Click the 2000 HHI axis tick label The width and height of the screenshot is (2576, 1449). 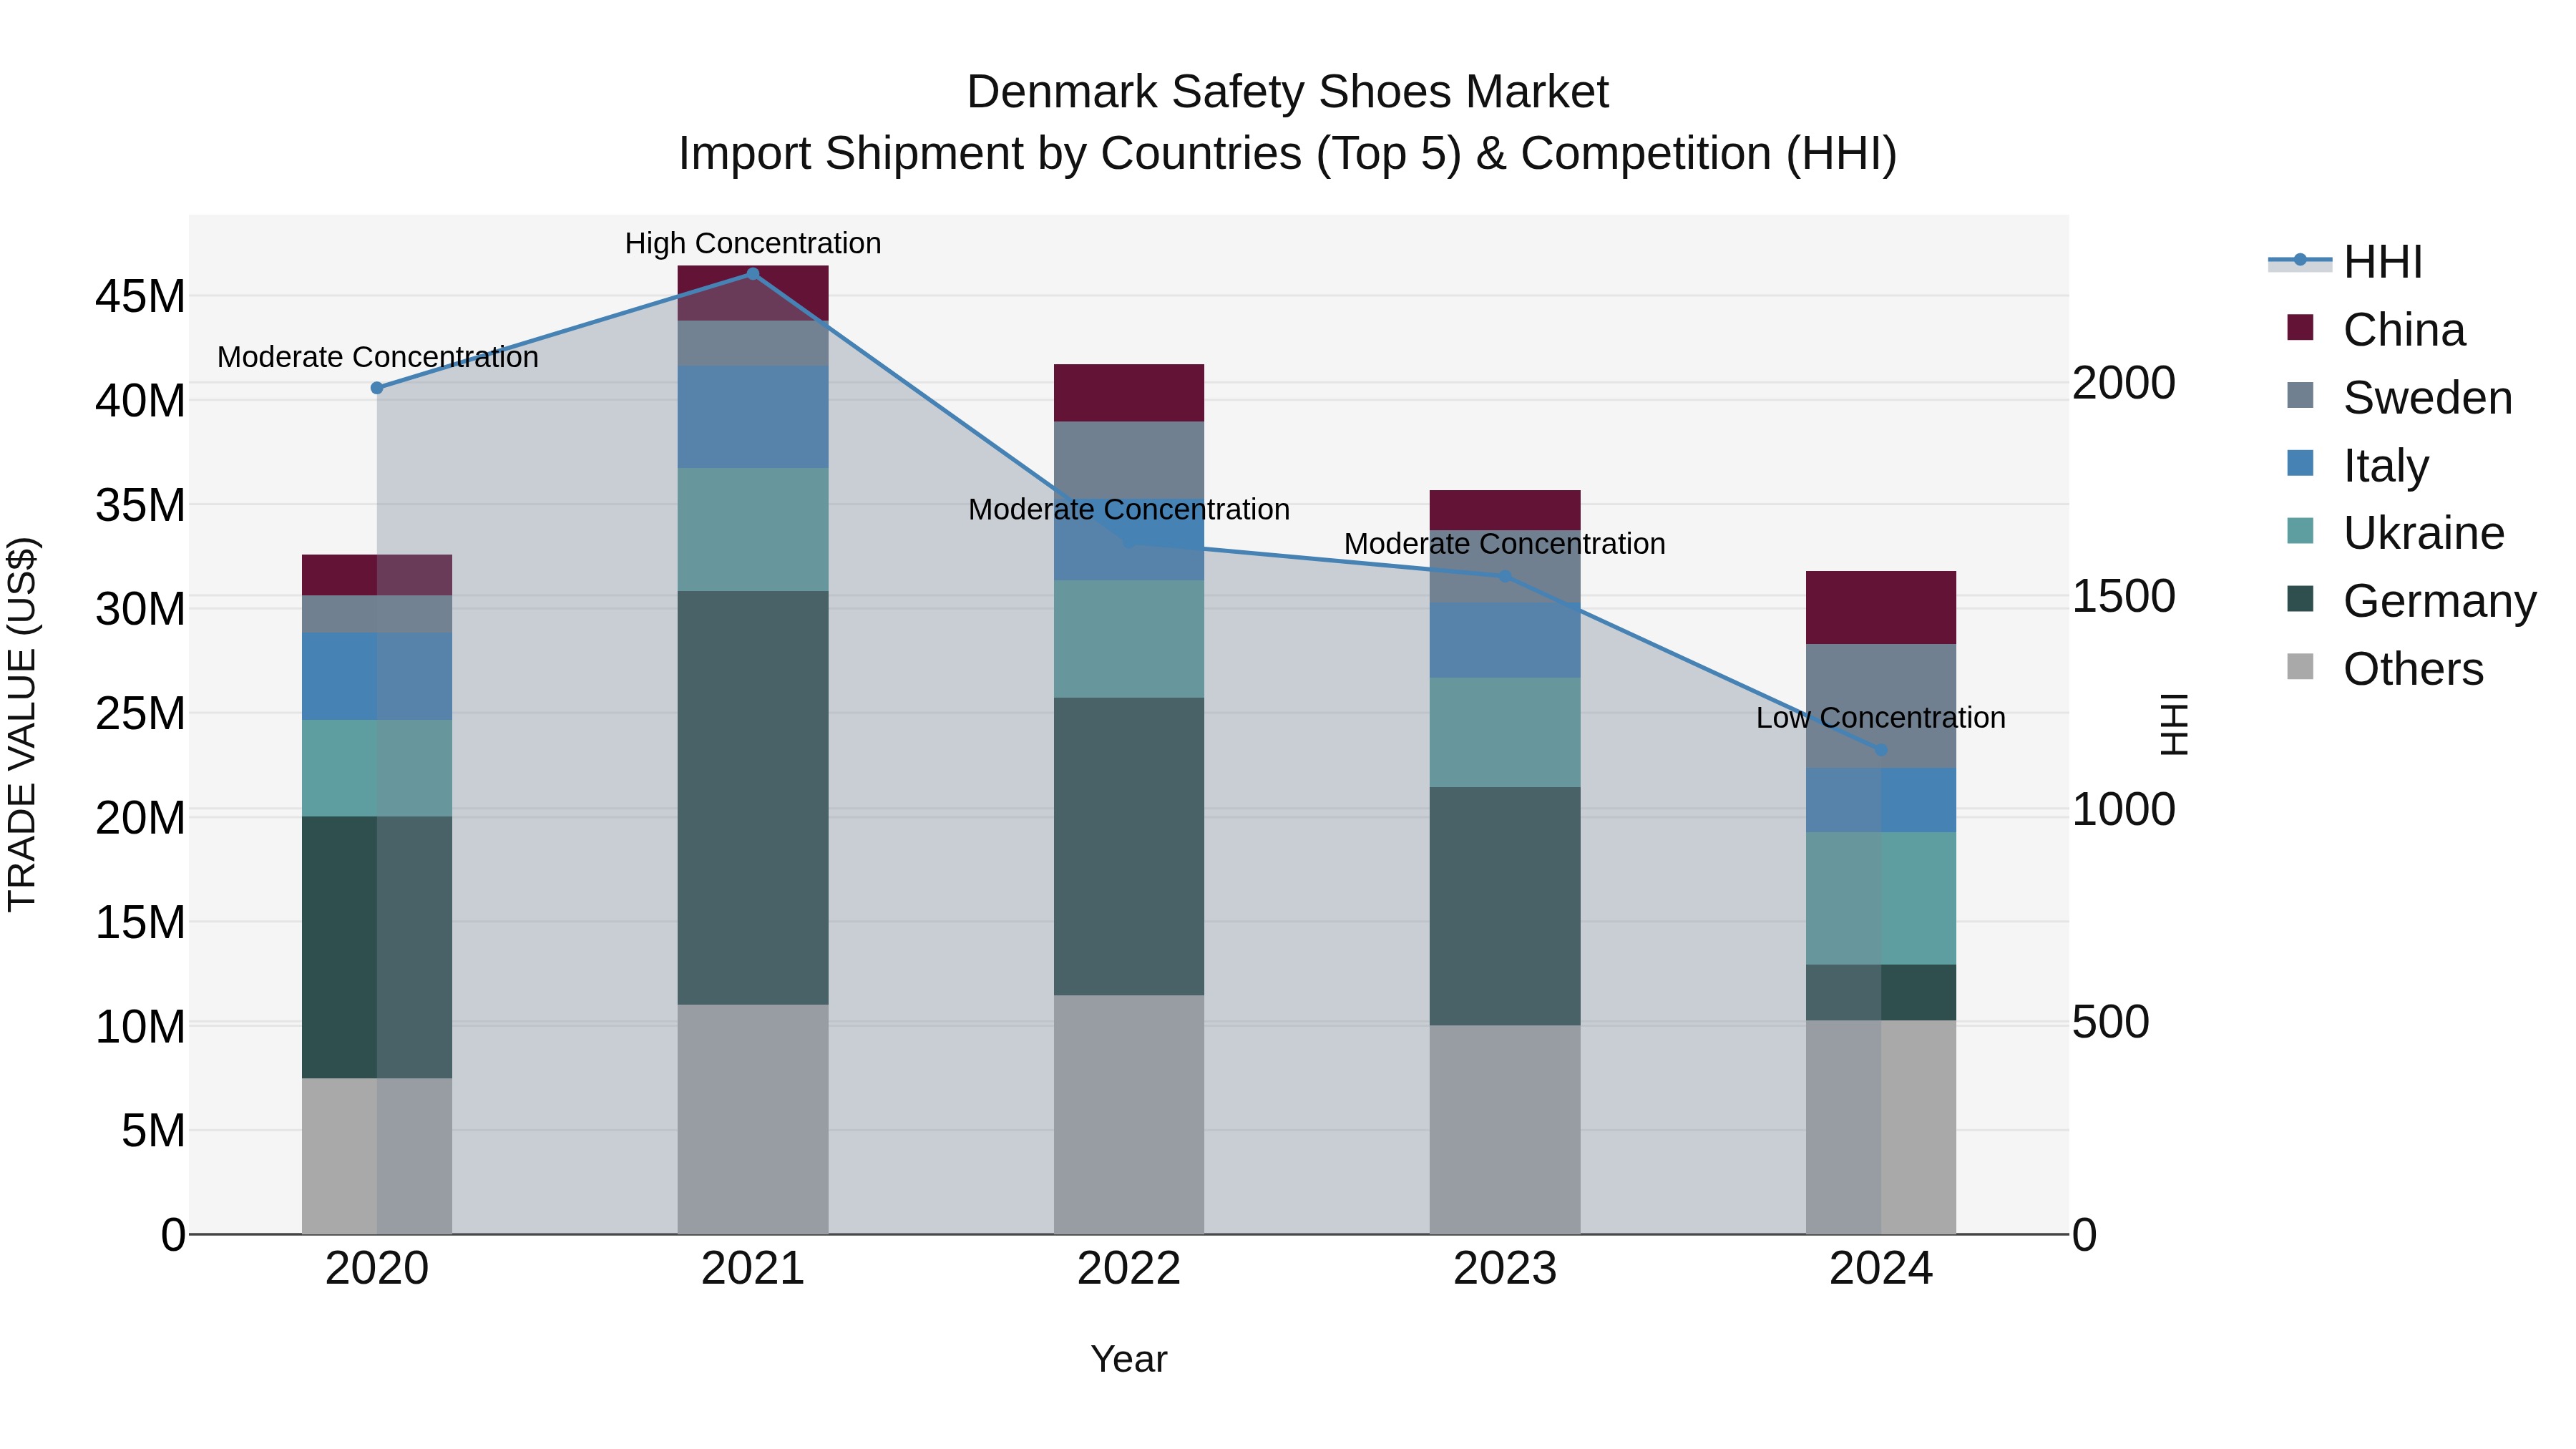pyautogui.click(x=2123, y=383)
